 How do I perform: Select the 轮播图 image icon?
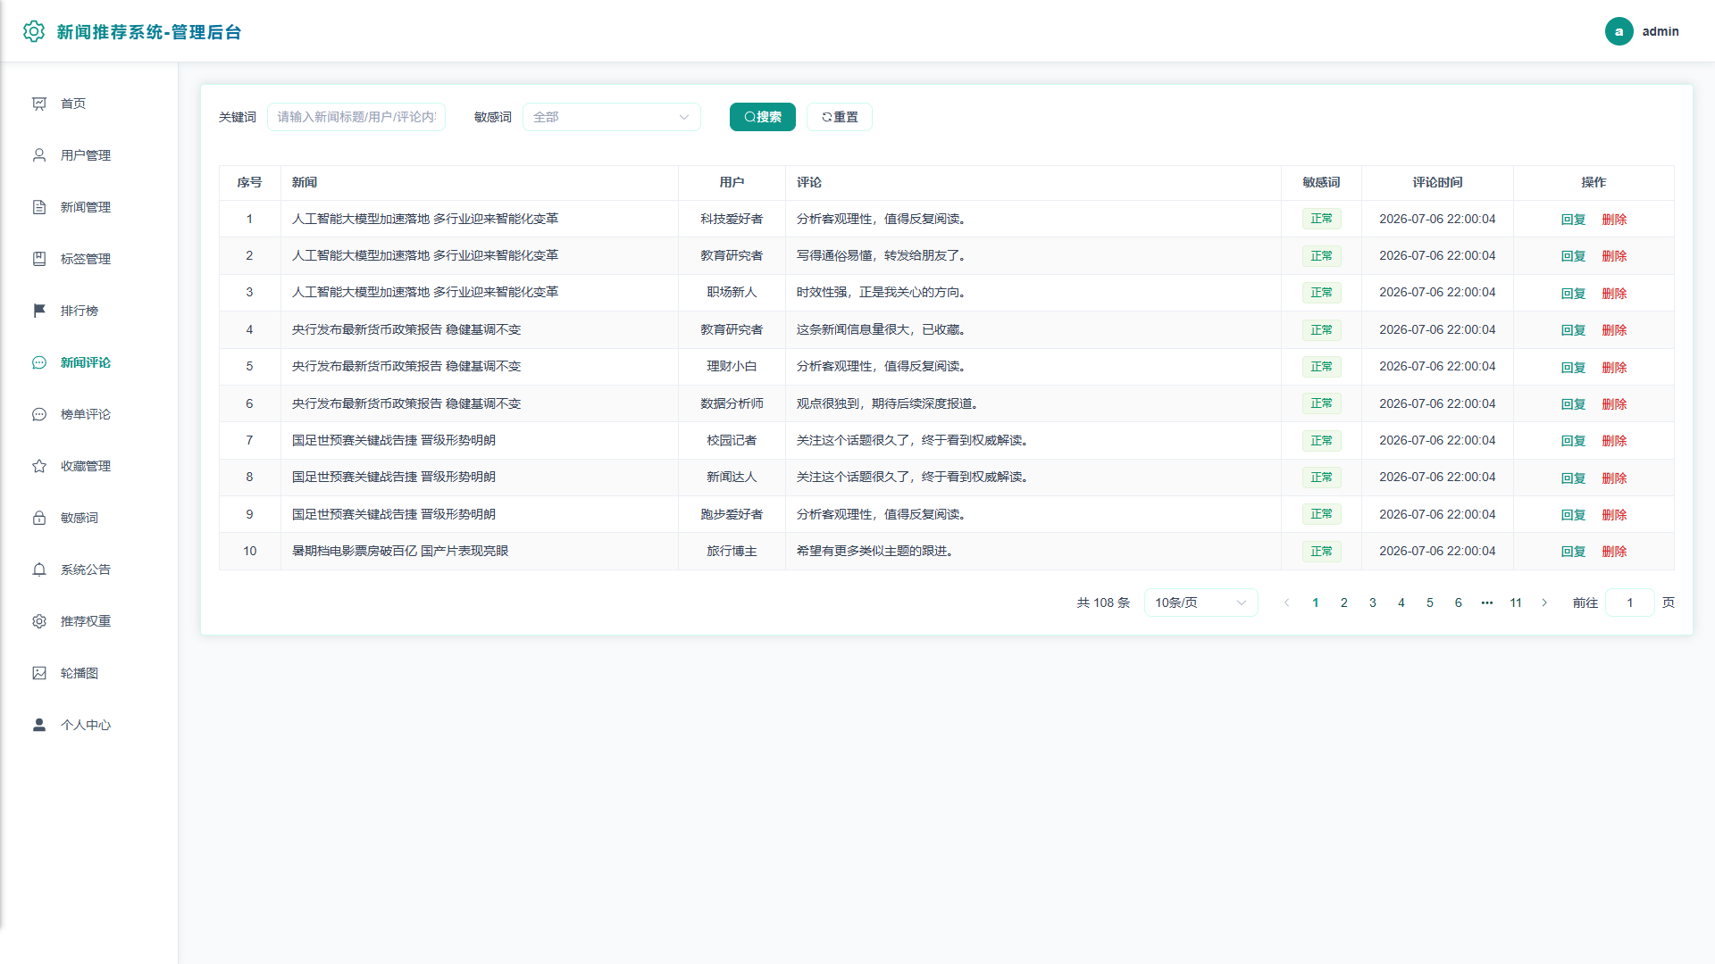tap(39, 673)
